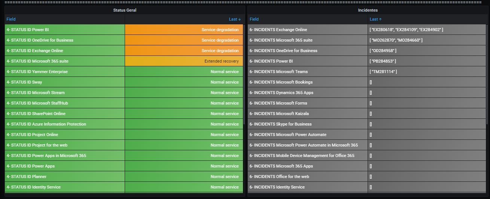Select the '4- STATUS ID Microsoft Stream' cell
This screenshot has width=490, height=199.
(x=65, y=93)
